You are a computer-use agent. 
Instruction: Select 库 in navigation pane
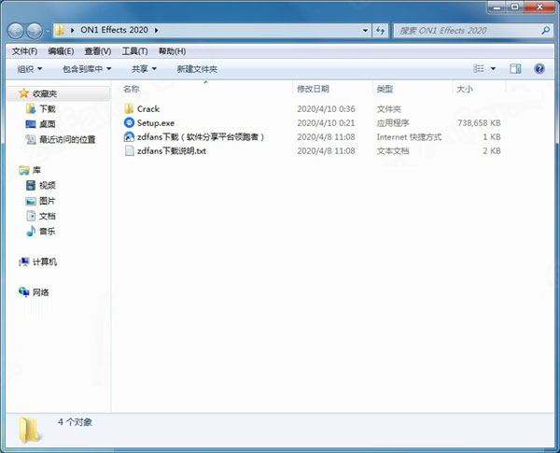pos(36,170)
